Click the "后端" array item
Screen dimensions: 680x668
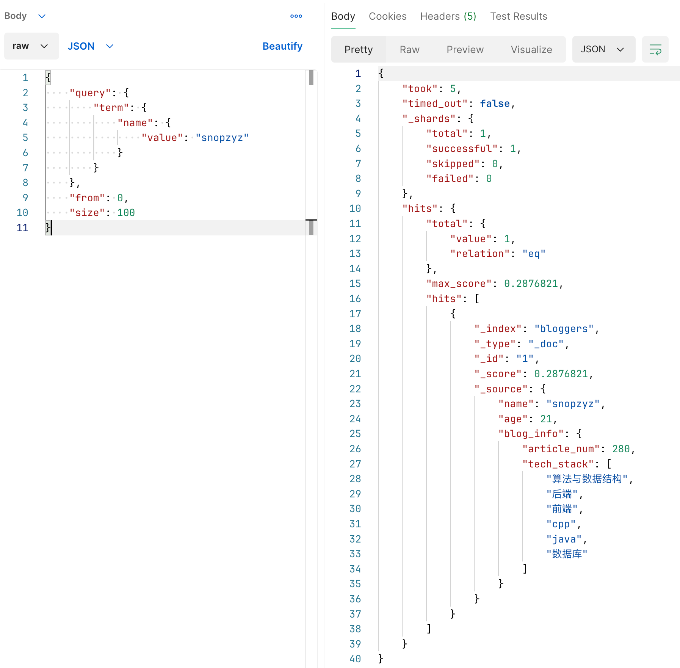pyautogui.click(x=562, y=494)
